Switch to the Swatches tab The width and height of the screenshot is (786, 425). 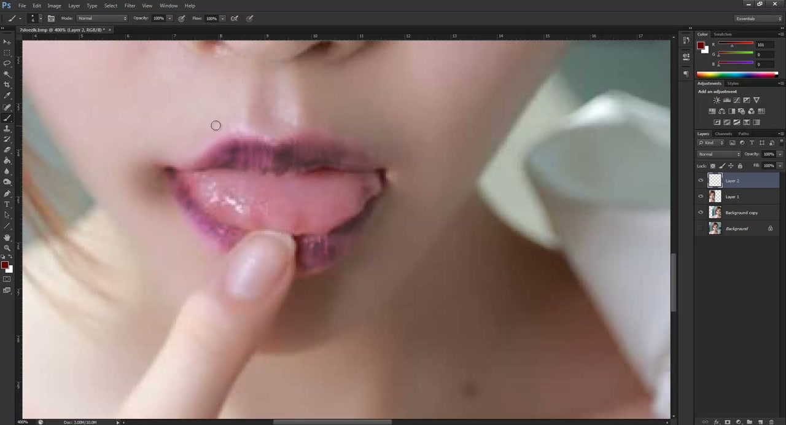pyautogui.click(x=722, y=34)
